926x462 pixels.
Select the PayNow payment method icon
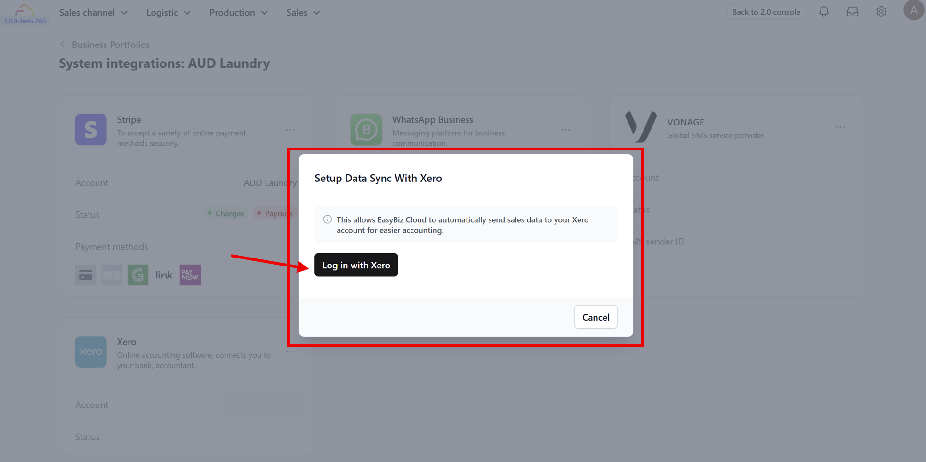189,274
